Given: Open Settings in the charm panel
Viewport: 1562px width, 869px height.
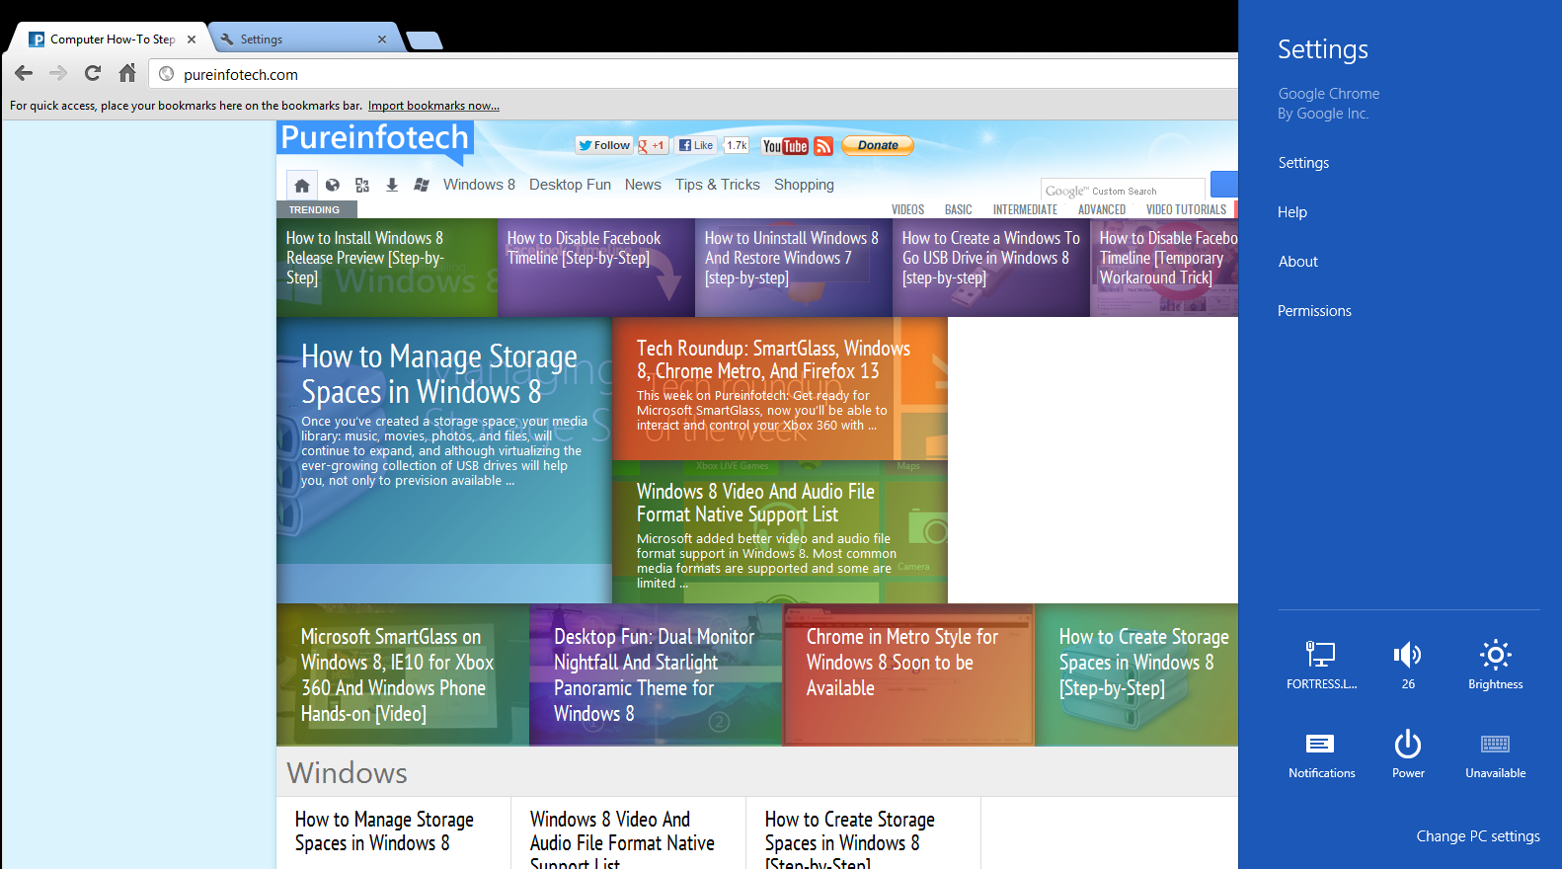Looking at the screenshot, I should click(x=1303, y=163).
